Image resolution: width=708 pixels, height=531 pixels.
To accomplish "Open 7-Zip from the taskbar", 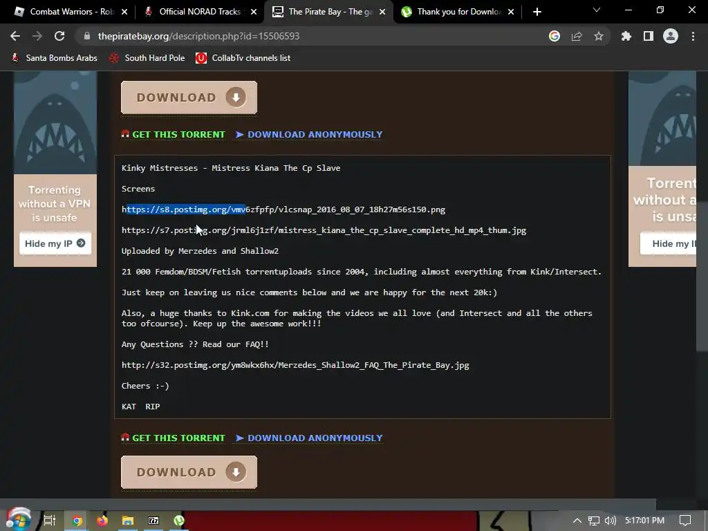I will click(153, 521).
